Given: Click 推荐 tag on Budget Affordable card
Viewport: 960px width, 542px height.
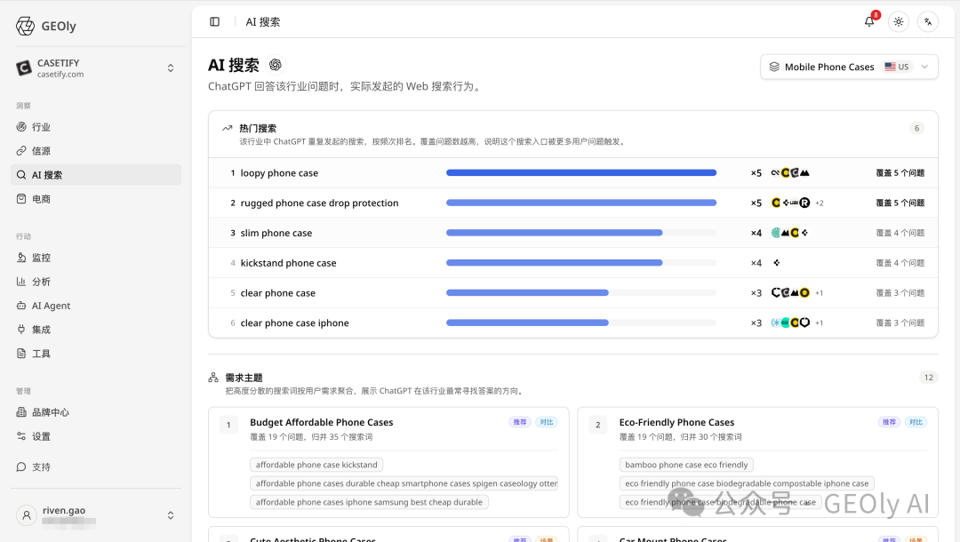Looking at the screenshot, I should click(520, 422).
